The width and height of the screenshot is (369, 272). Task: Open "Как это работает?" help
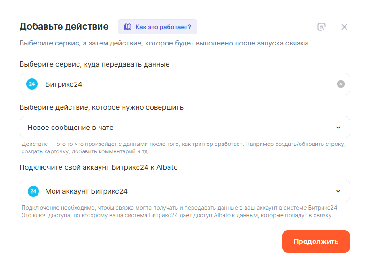(x=162, y=27)
